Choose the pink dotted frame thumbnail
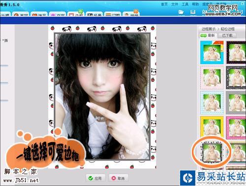246x186 pixels. (212, 77)
